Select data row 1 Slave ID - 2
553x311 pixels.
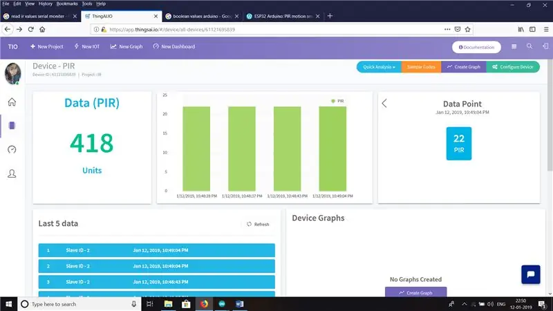[x=157, y=250]
